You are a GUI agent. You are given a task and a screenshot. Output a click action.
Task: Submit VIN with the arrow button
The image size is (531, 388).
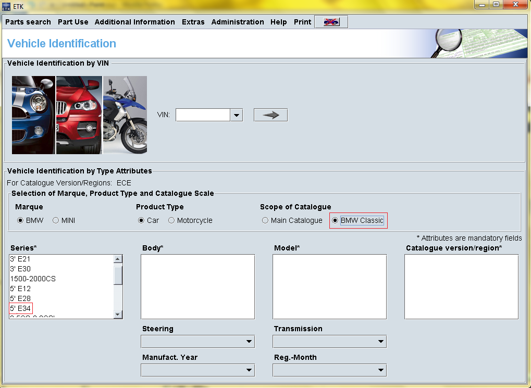click(x=270, y=115)
